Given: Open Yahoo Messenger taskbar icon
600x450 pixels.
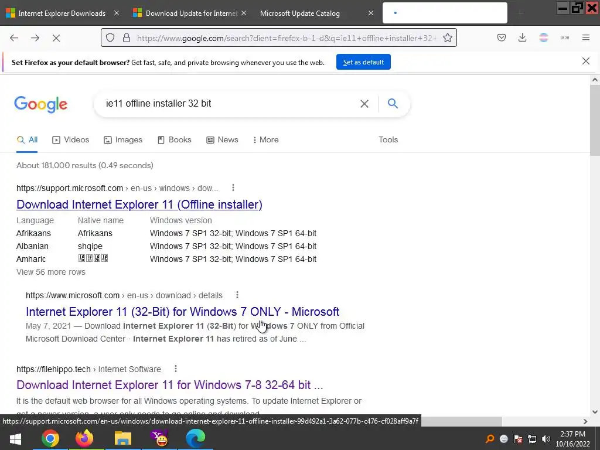Looking at the screenshot, I should pos(159,438).
